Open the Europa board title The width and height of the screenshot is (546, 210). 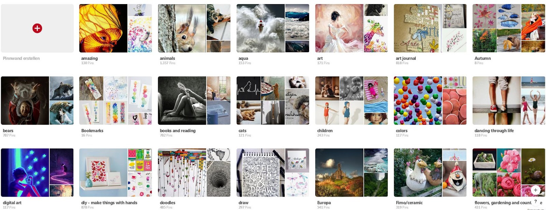[324, 202]
